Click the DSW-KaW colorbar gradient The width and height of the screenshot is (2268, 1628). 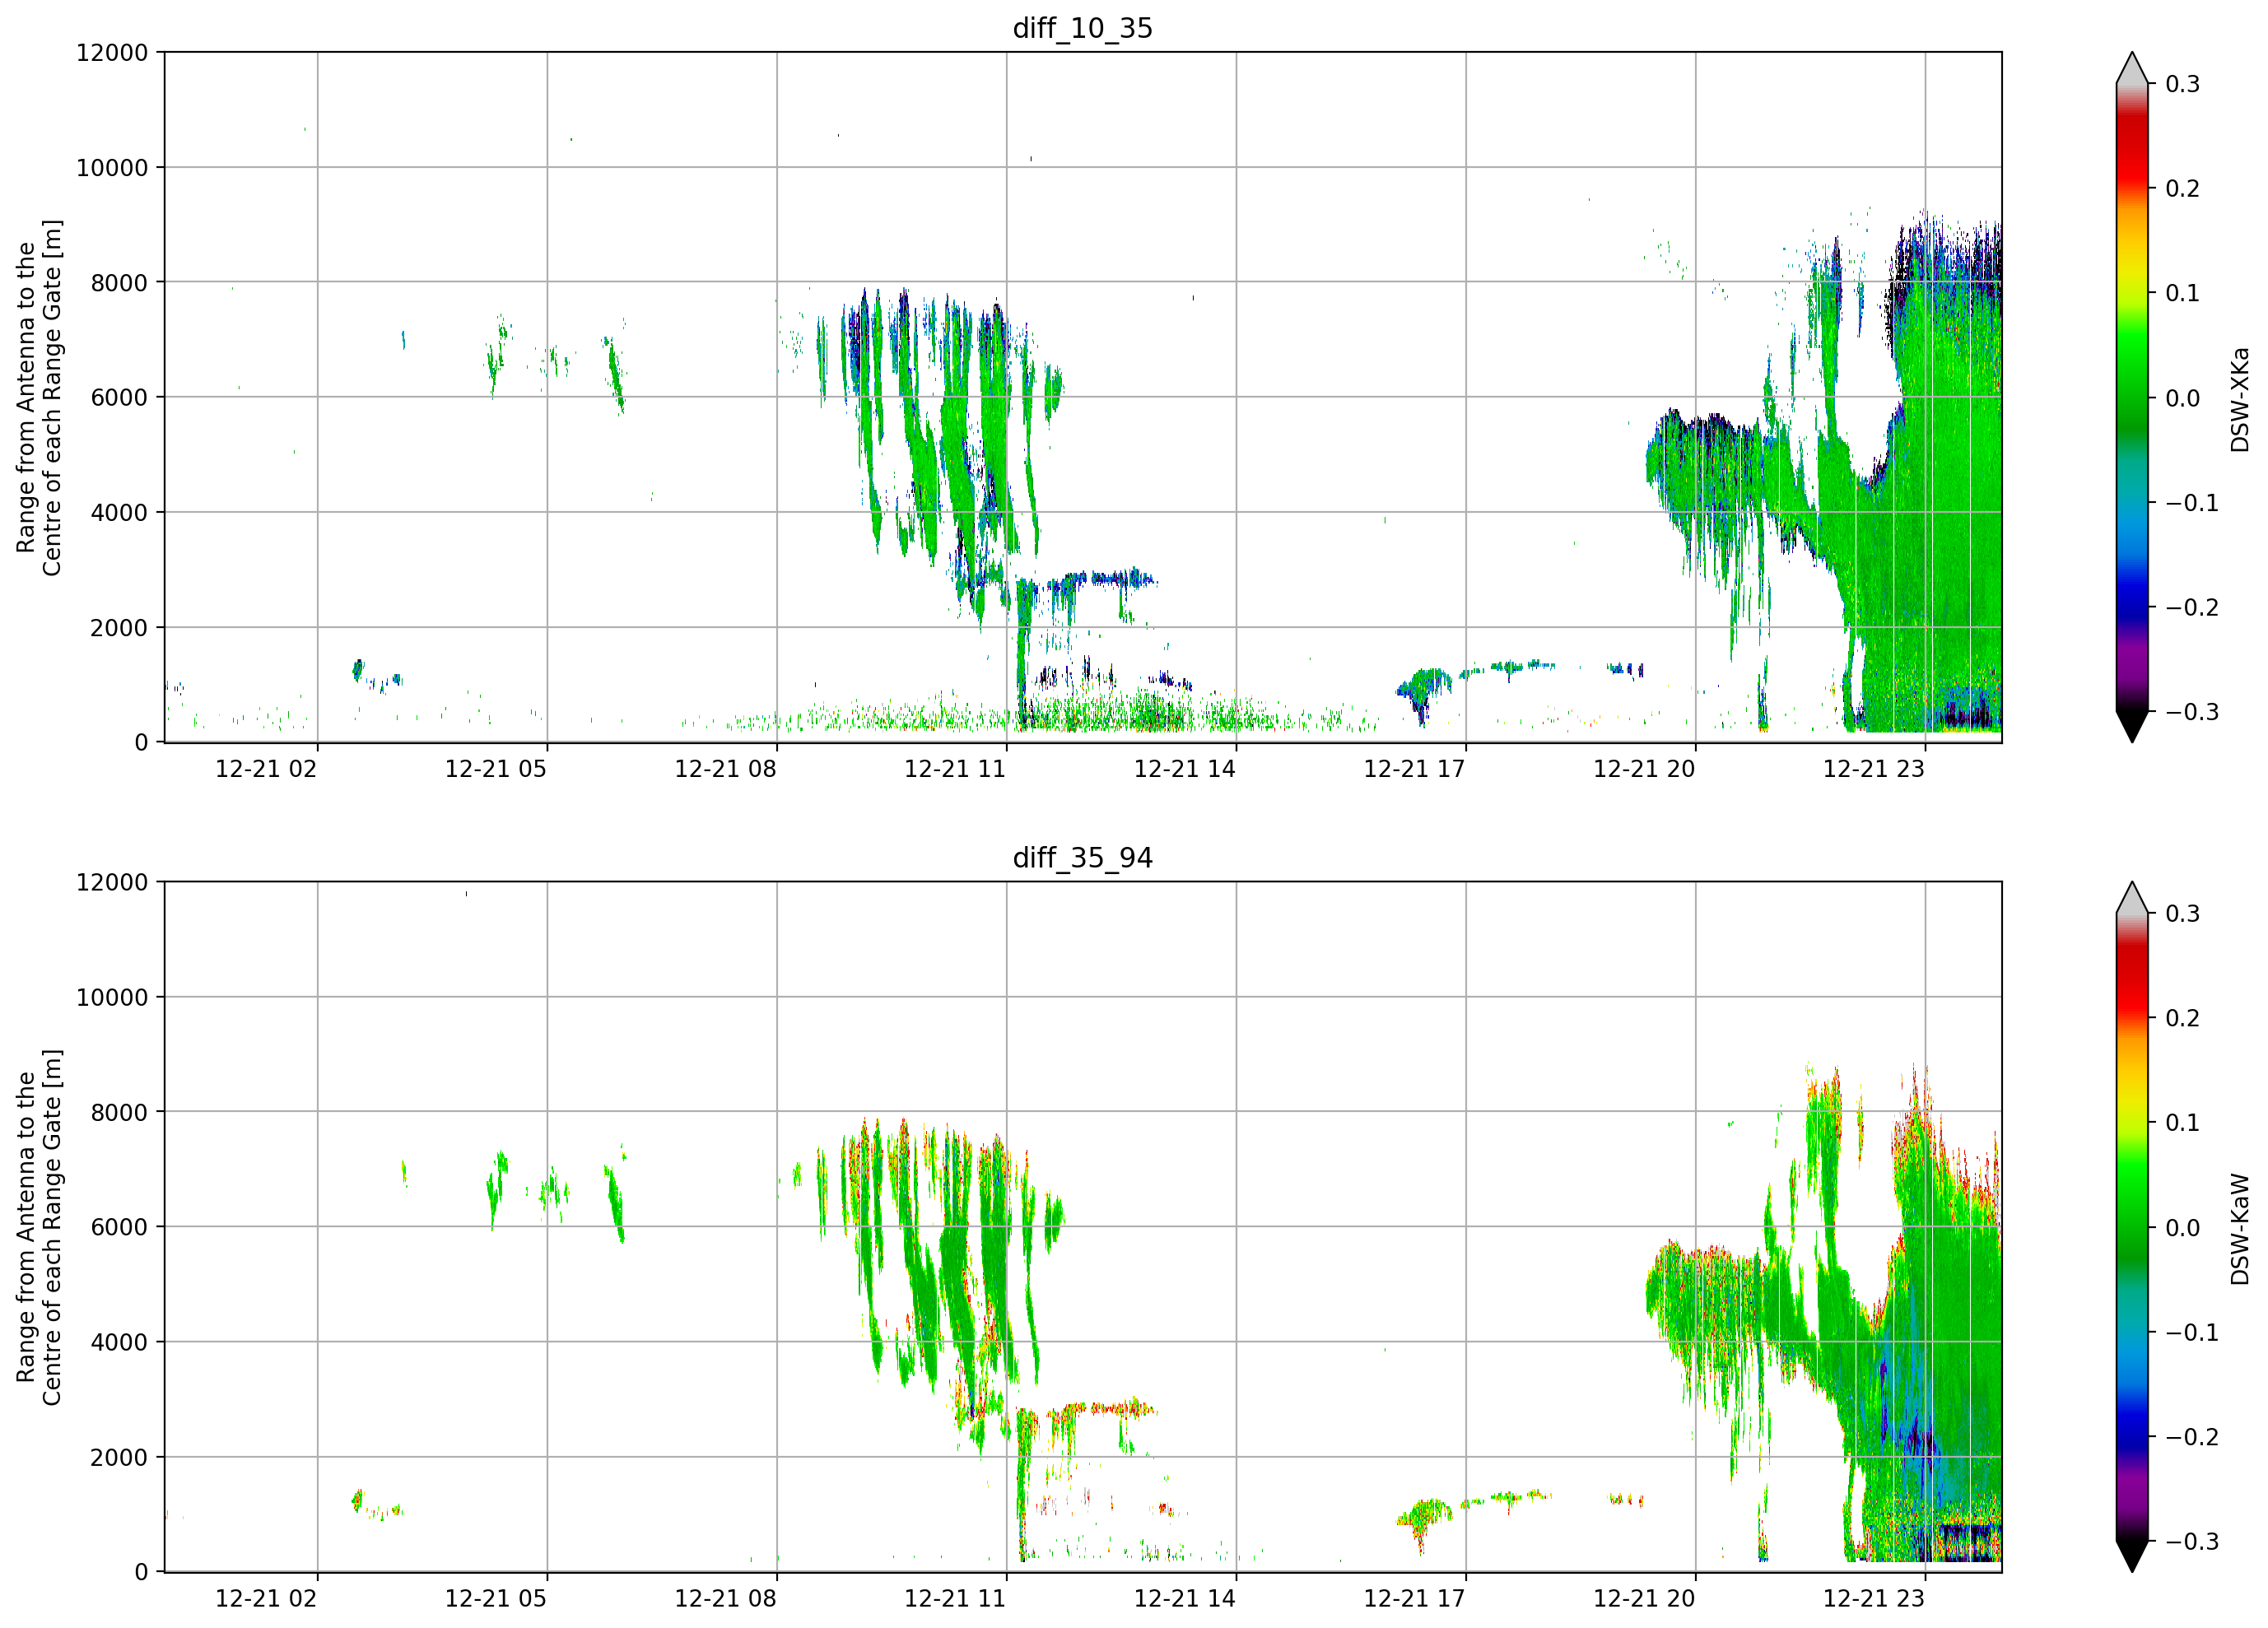coord(2132,1227)
